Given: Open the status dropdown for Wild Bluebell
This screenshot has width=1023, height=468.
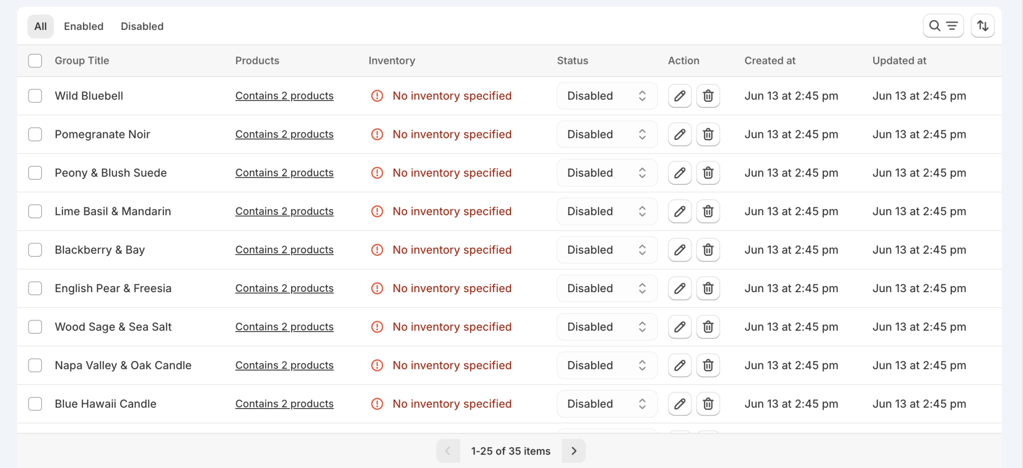Looking at the screenshot, I should [x=606, y=95].
